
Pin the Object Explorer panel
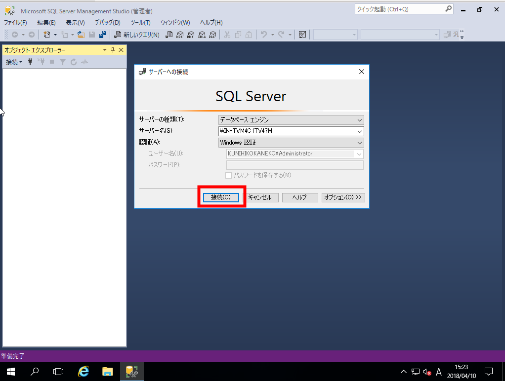[113, 50]
